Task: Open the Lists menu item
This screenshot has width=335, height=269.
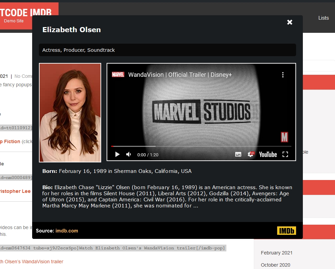Action: [x=323, y=18]
